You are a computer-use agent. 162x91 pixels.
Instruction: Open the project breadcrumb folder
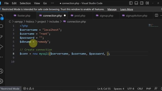pos(42,21)
